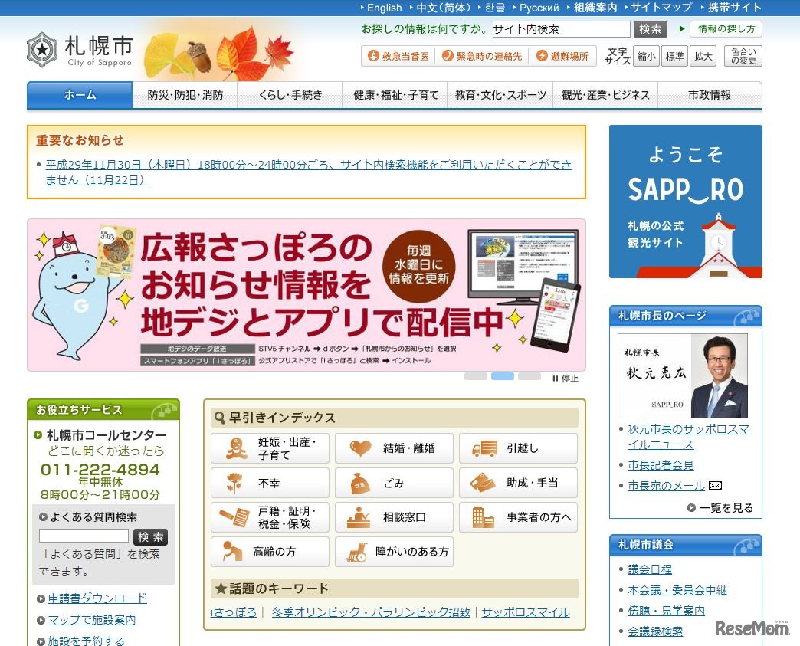Switch language to English
The height and width of the screenshot is (646, 800).
coord(384,8)
